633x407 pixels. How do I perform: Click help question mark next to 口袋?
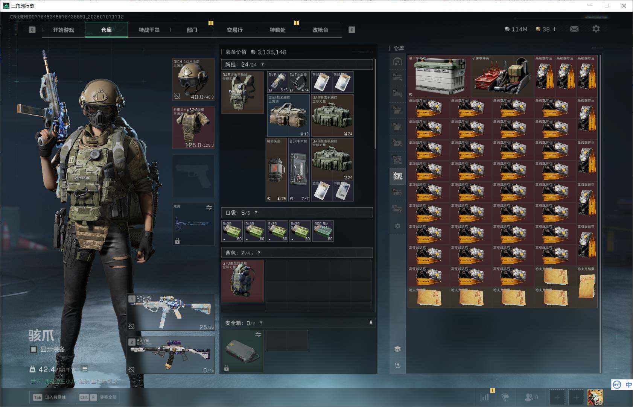256,213
